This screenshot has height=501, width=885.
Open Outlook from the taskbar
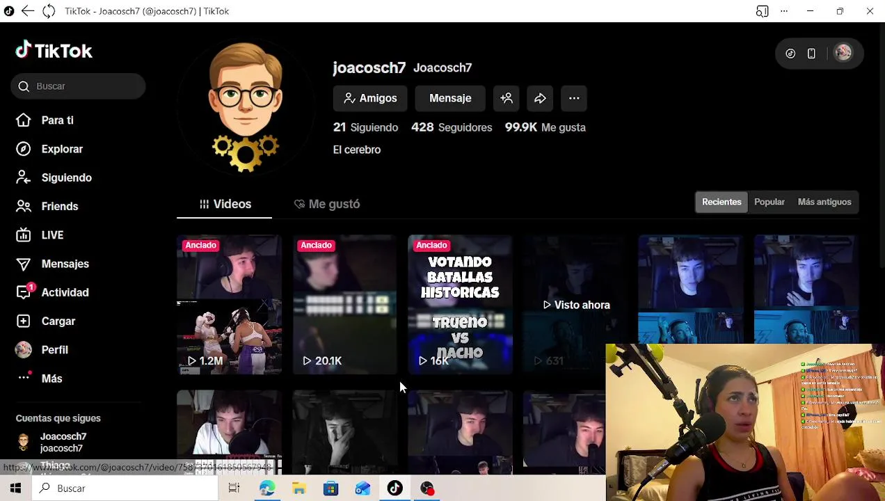pyautogui.click(x=363, y=488)
